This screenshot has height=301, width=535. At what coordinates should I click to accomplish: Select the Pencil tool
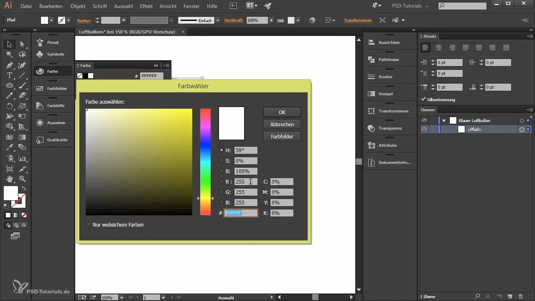pos(10,96)
